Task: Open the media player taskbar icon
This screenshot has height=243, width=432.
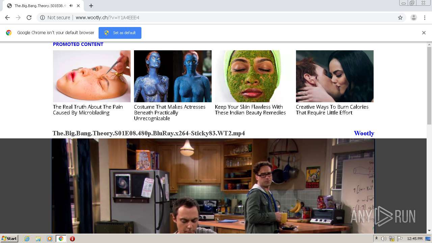Action: click(x=50, y=239)
